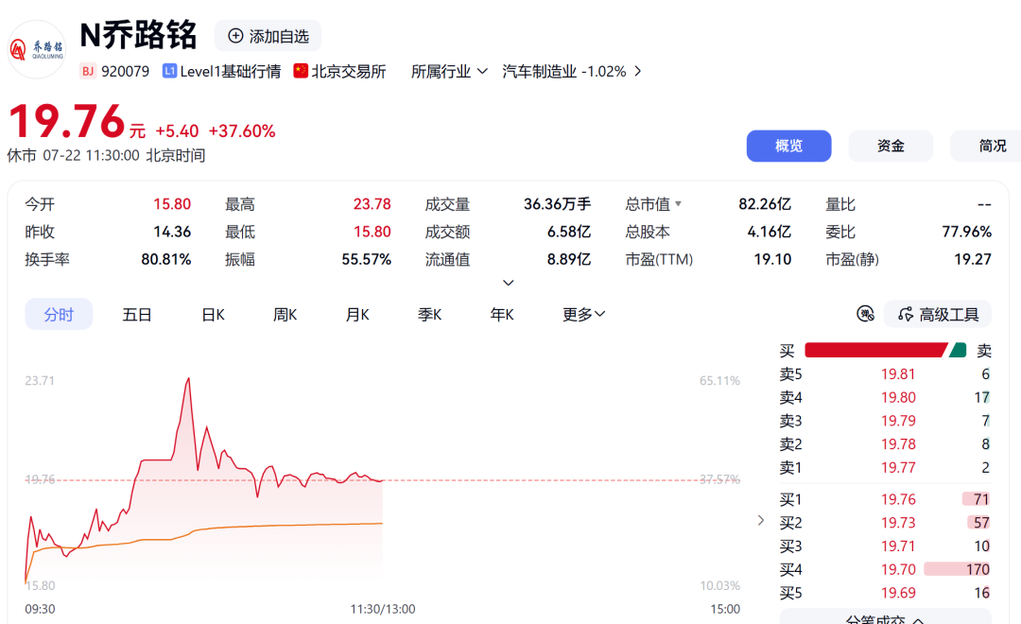Click the round chart settings icon left of 高级工具
The height and width of the screenshot is (624, 1021).
tap(865, 314)
